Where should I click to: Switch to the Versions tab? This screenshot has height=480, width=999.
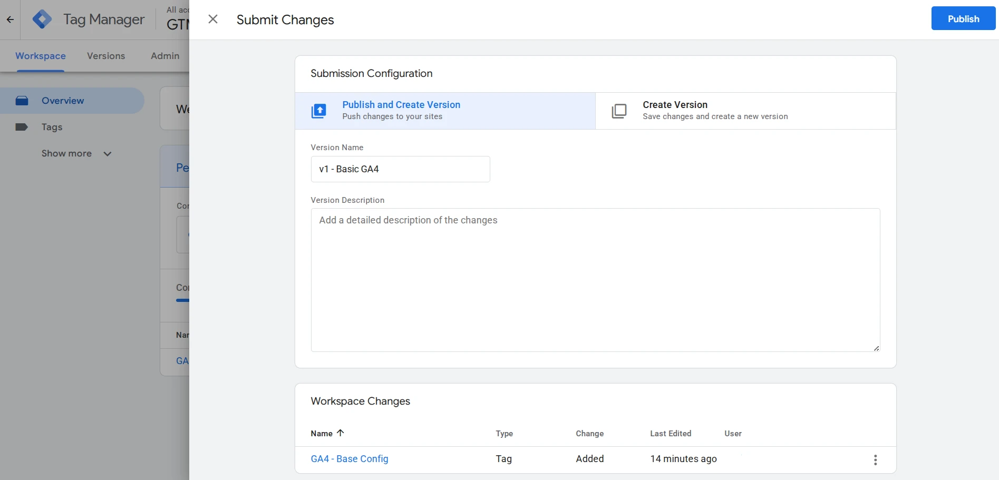point(106,56)
